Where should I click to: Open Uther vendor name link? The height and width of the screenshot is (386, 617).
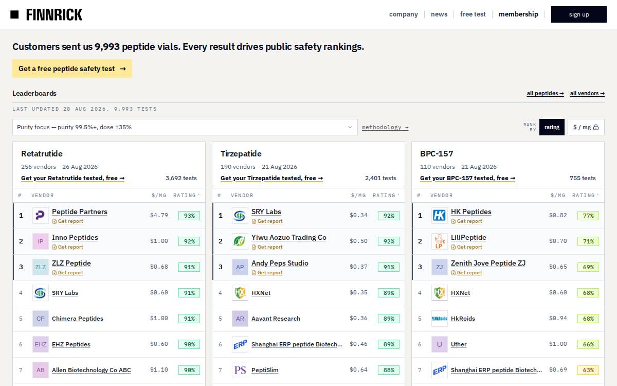pyautogui.click(x=459, y=344)
